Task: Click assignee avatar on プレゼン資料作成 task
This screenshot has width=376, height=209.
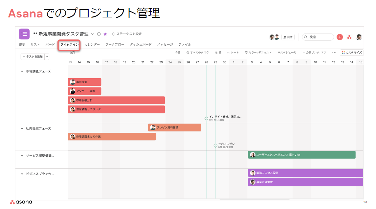Action: pos(153,128)
